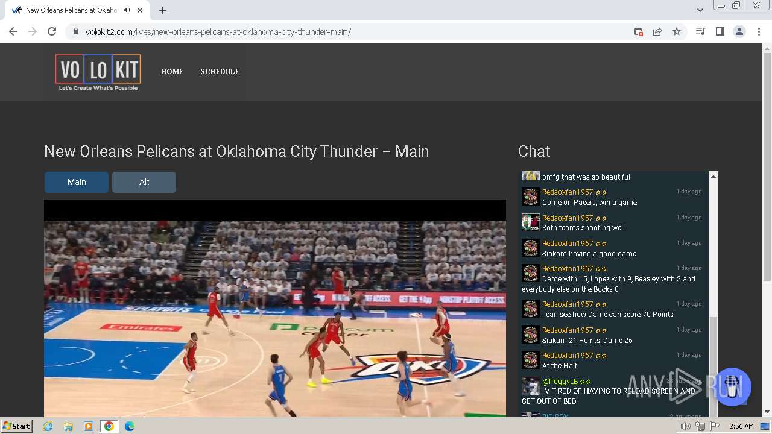The height and width of the screenshot is (434, 772).
Task: Launch Internet Explorer from taskbar
Action: 48,426
